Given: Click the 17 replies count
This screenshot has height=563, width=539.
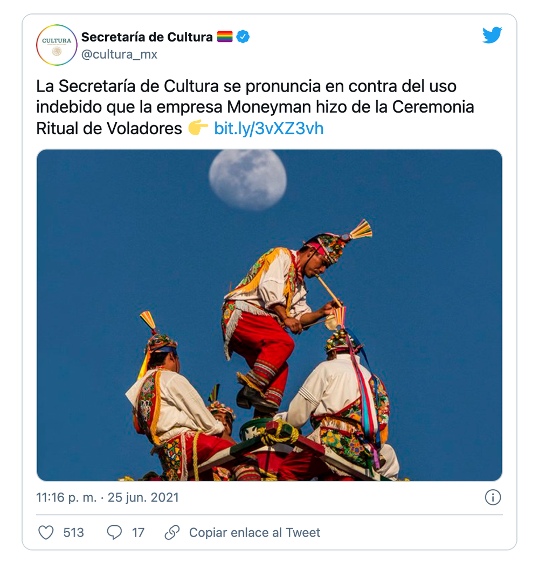Looking at the screenshot, I should 139,532.
